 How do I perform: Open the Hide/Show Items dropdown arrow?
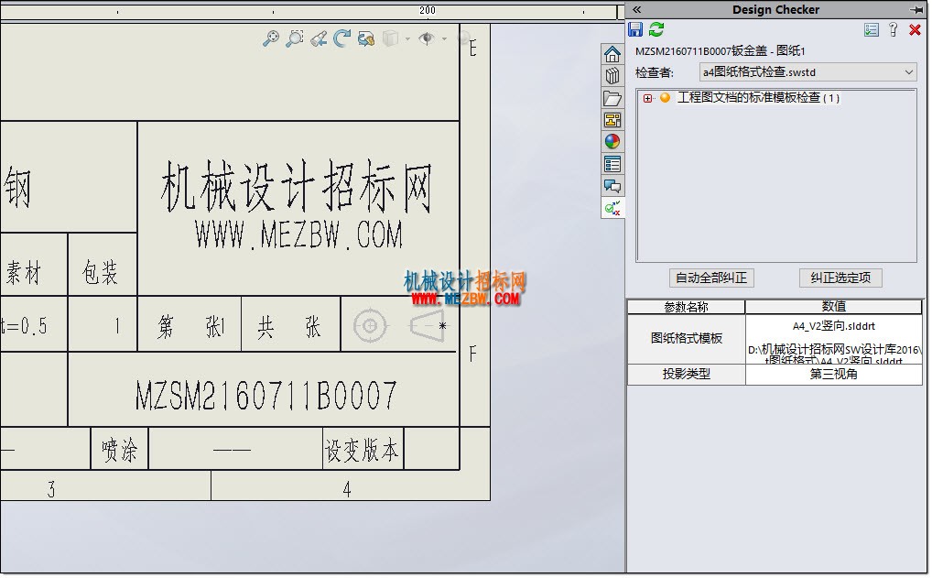(445, 39)
